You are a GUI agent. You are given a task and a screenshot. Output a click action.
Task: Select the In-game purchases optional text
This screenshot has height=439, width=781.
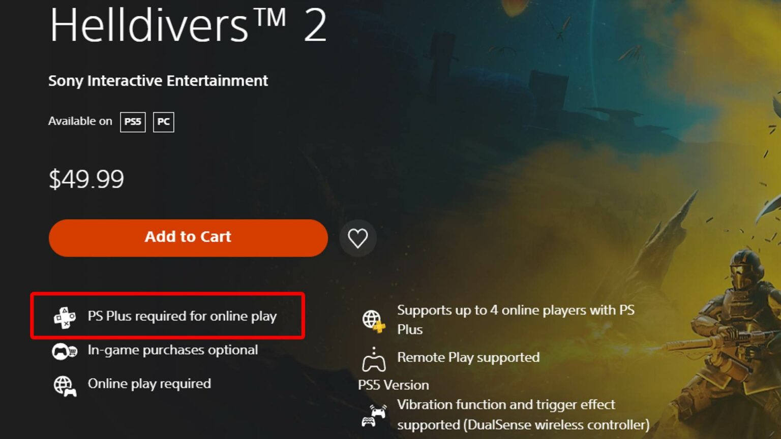(x=173, y=350)
